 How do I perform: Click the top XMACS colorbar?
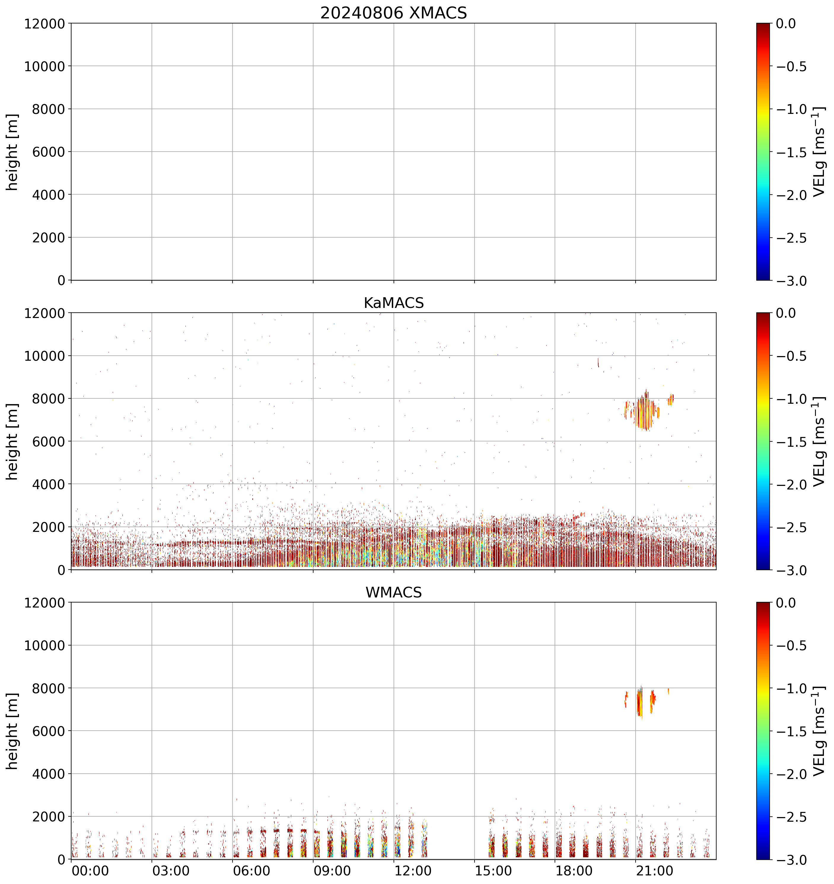[763, 152]
